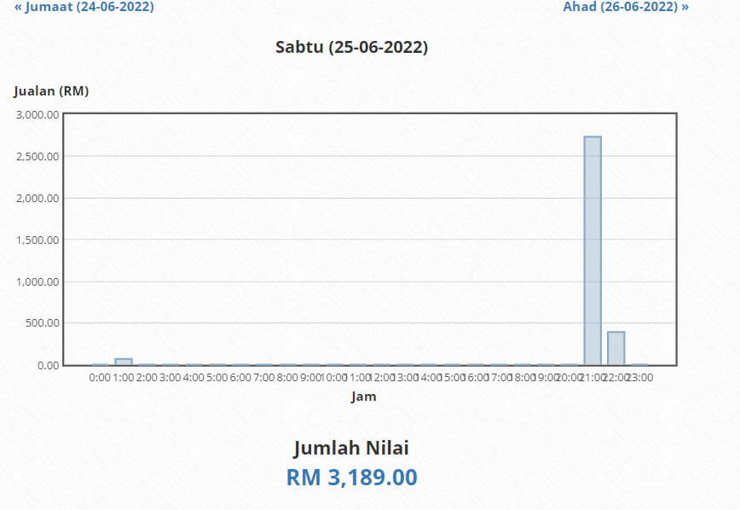
Task: Click the small 1:00 sales bar
Action: (124, 362)
